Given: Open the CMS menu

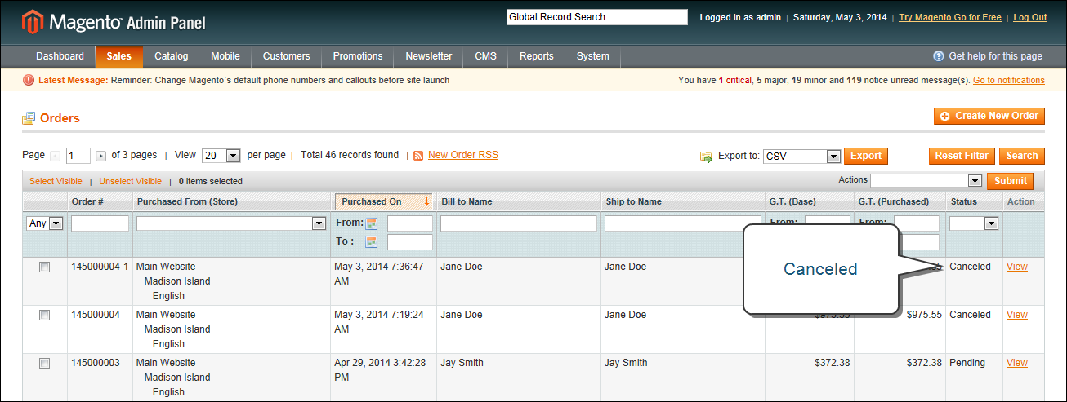Looking at the screenshot, I should tap(485, 56).
